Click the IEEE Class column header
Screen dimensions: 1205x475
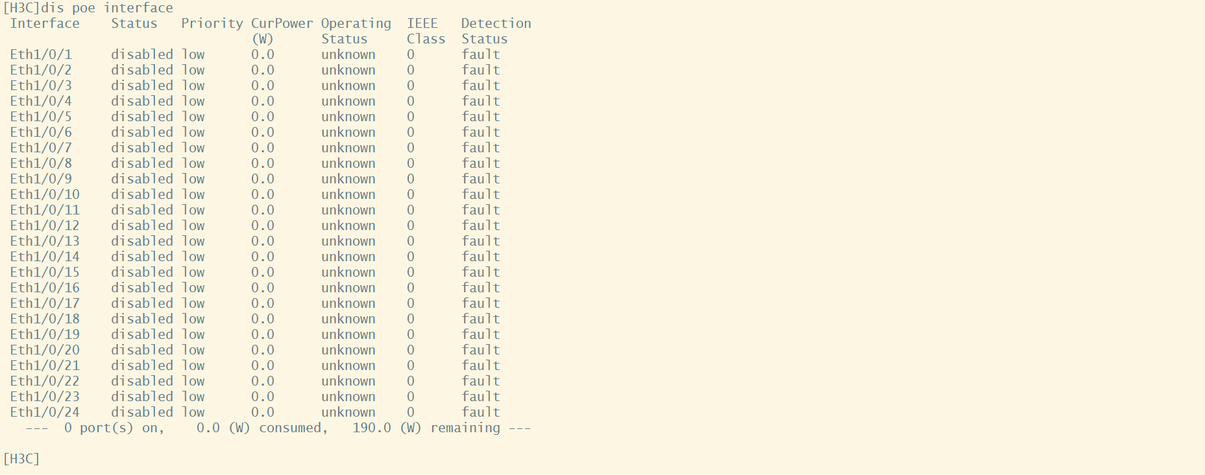(x=426, y=30)
